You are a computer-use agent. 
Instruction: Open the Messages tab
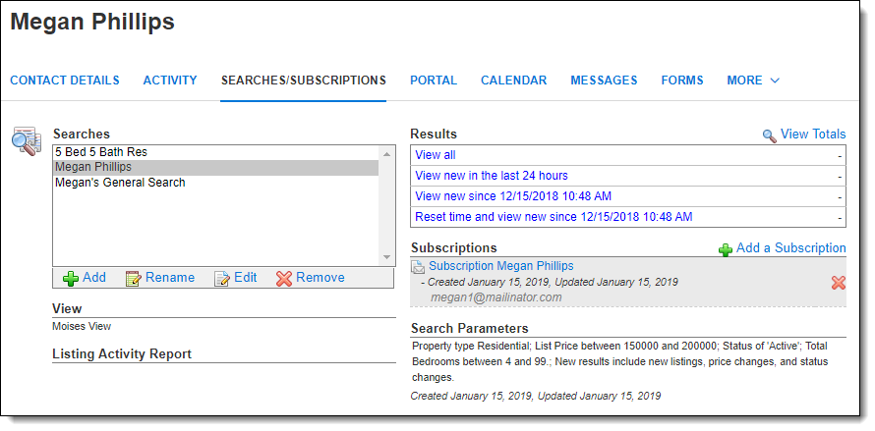tap(604, 81)
